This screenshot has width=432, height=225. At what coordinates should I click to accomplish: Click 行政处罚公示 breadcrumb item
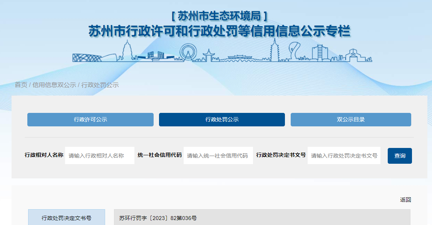click(100, 85)
